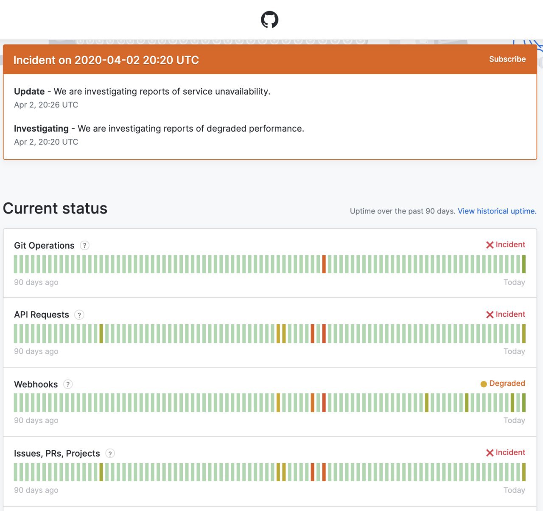Screen dimensions: 543x511
Task: Click the 'Apr 2, 20:26 UTC' timestamp
Action: [x=46, y=105]
